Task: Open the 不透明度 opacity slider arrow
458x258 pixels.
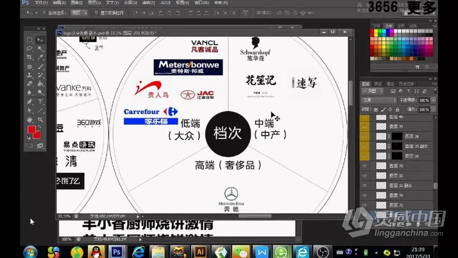Action: [x=433, y=100]
